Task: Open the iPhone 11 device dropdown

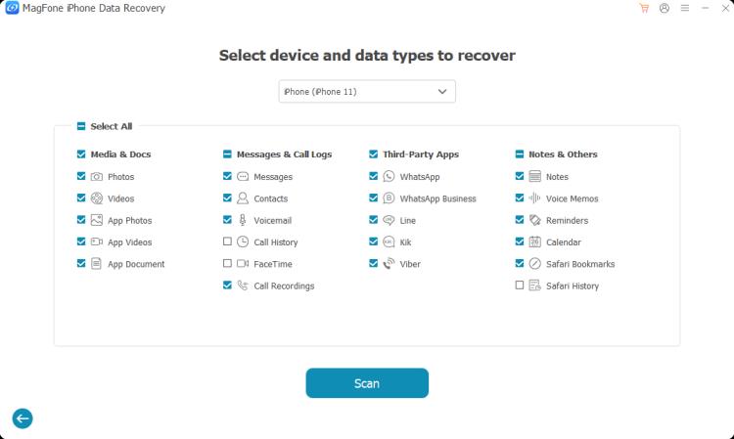Action: pyautogui.click(x=367, y=91)
